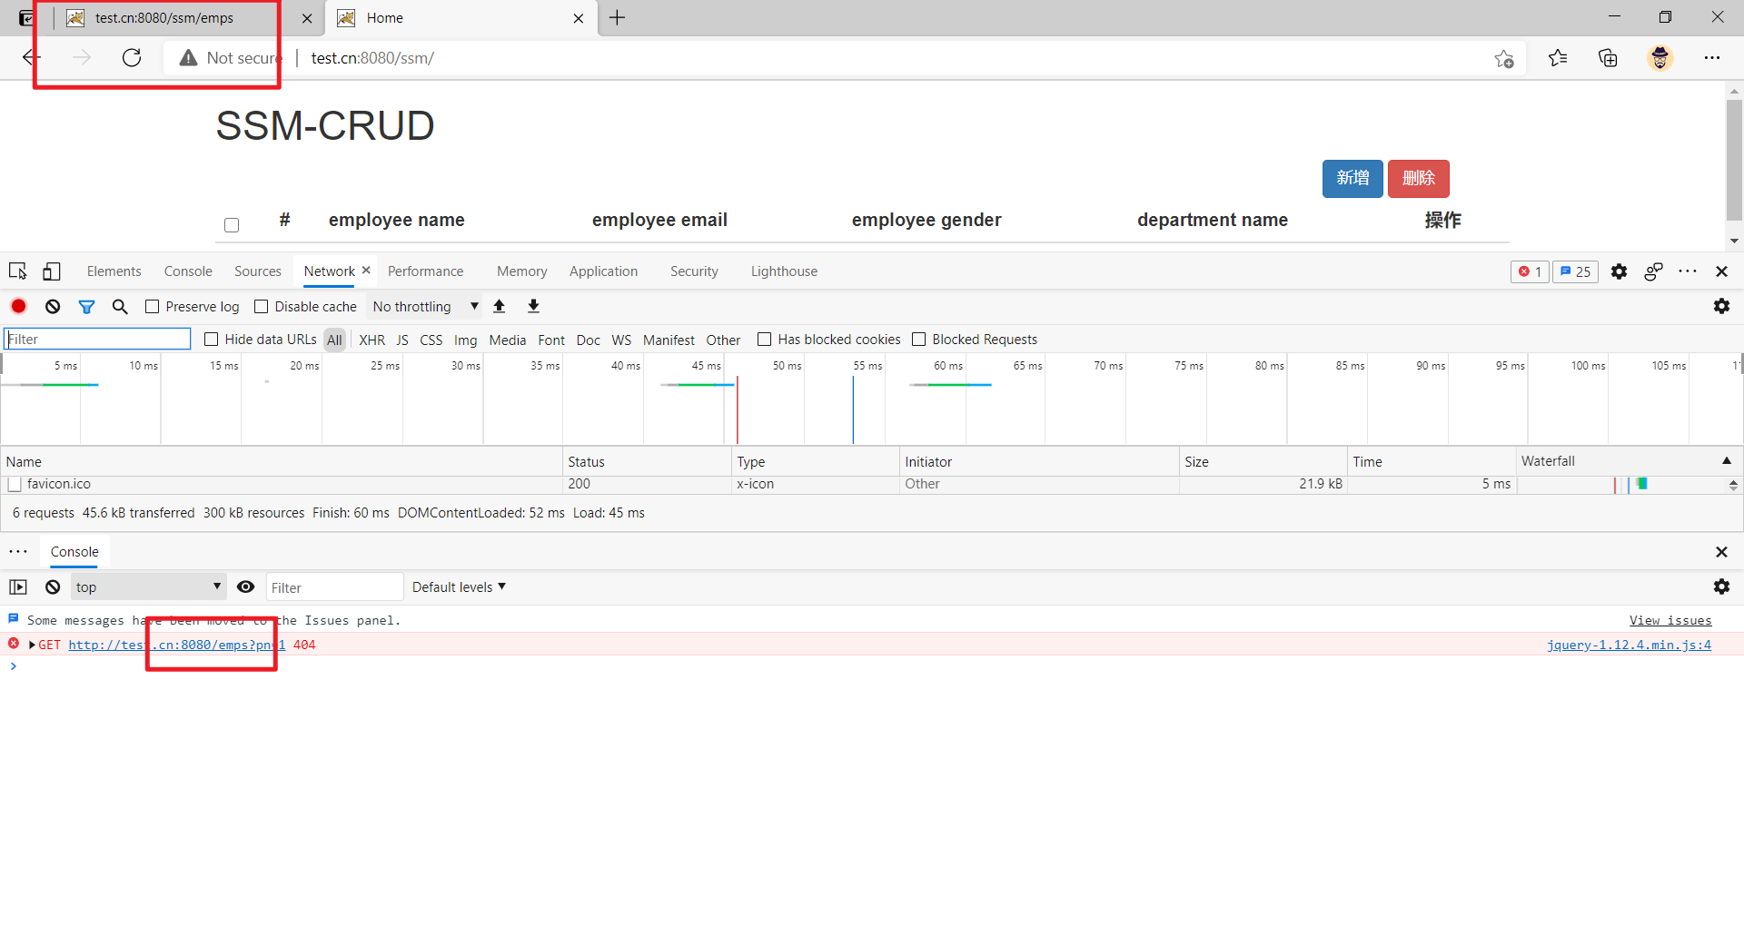Tick the Hide data URLs checkbox
Image resolution: width=1744 pixels, height=946 pixels.
(212, 340)
